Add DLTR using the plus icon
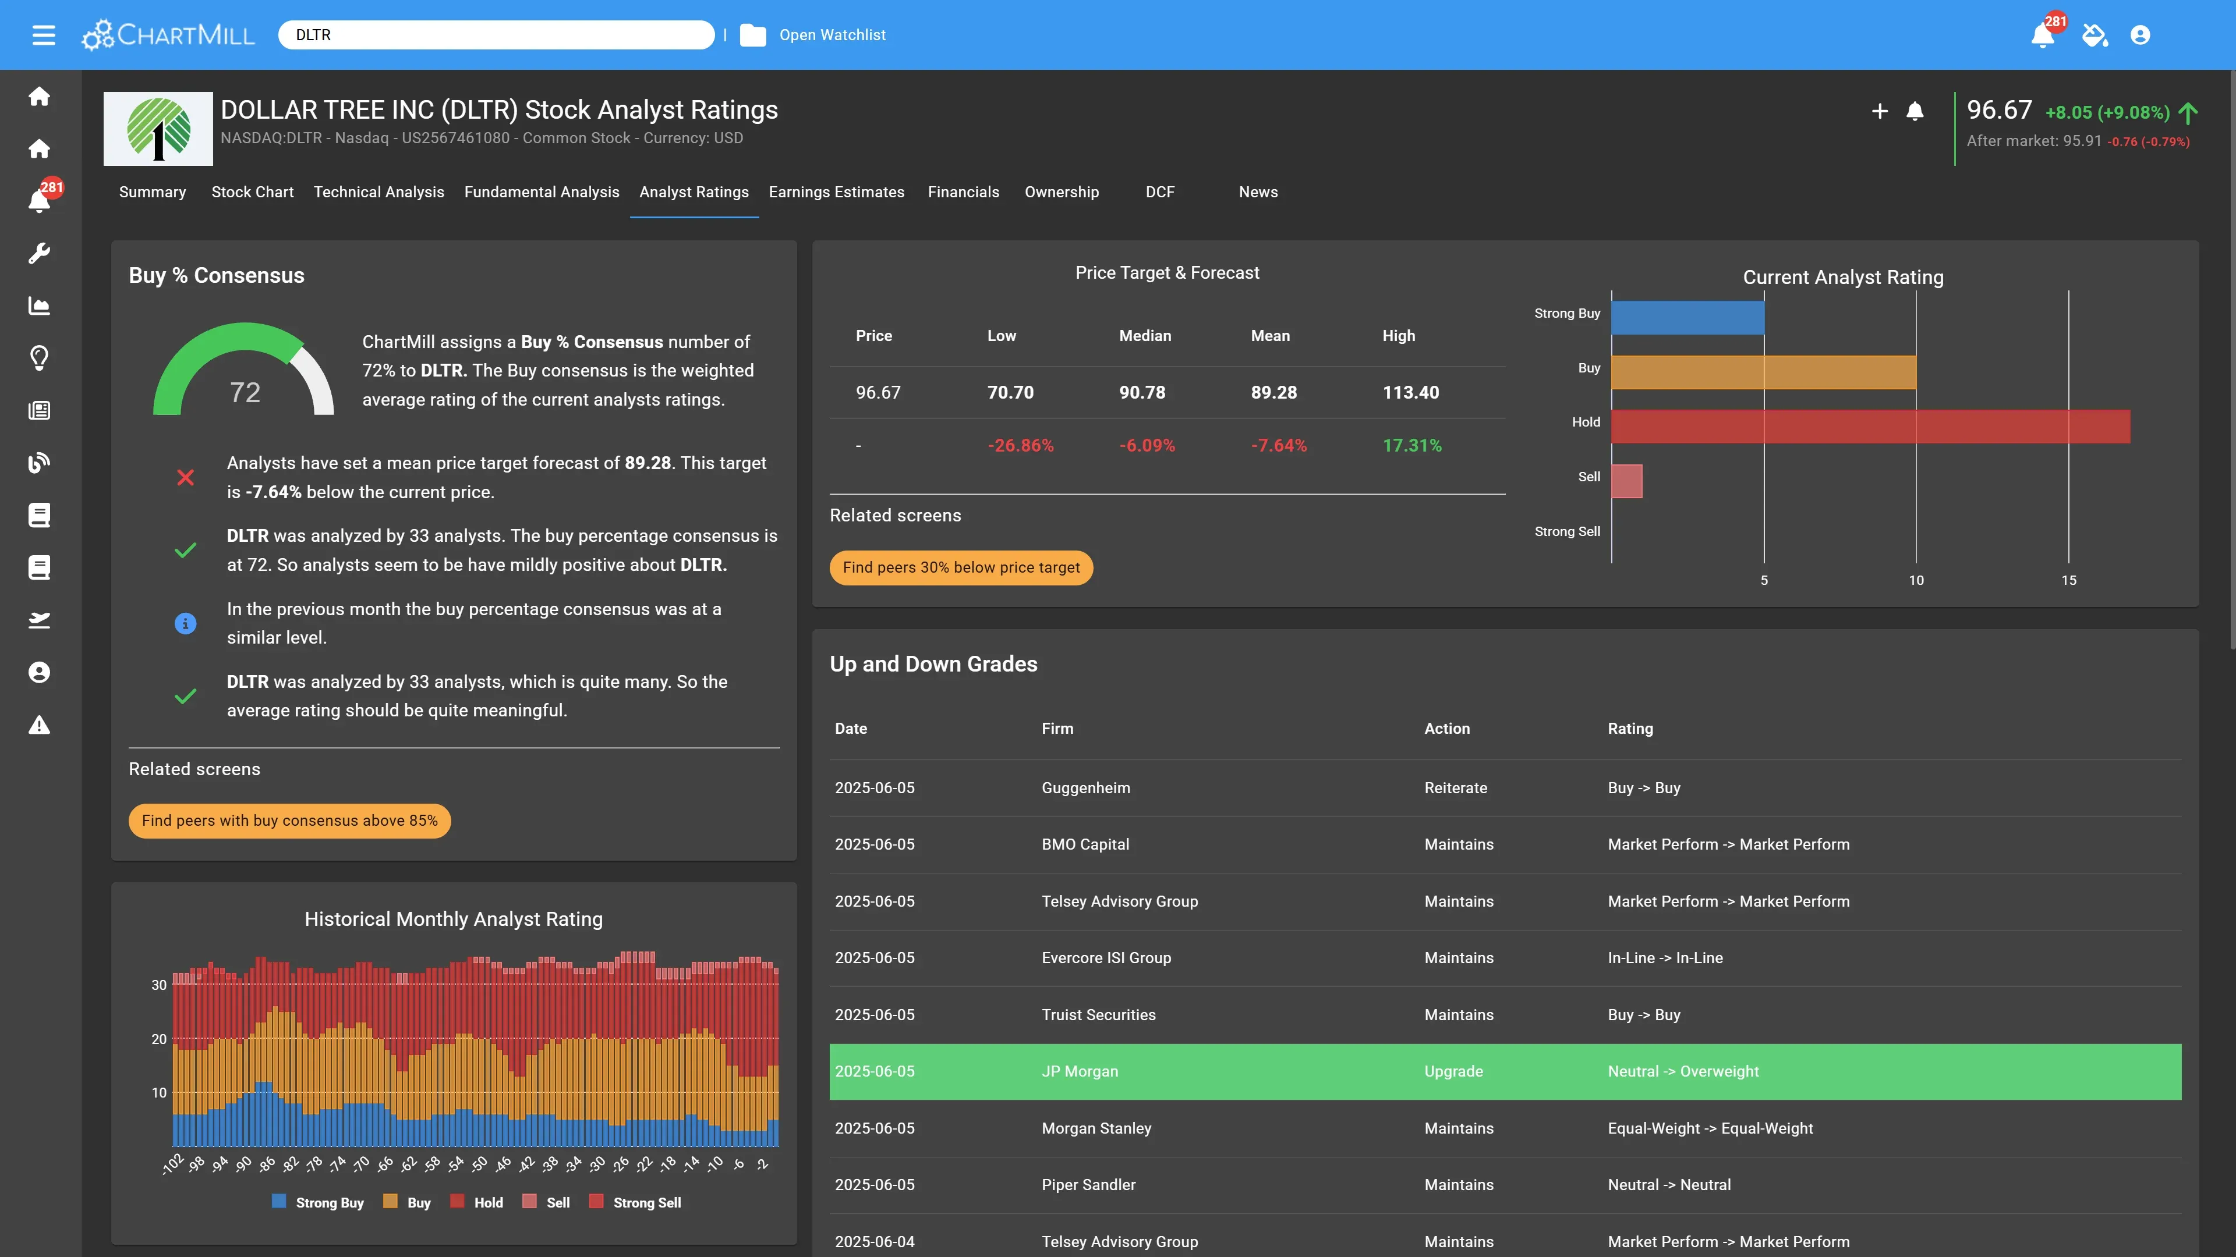2236x1257 pixels. coord(1879,111)
